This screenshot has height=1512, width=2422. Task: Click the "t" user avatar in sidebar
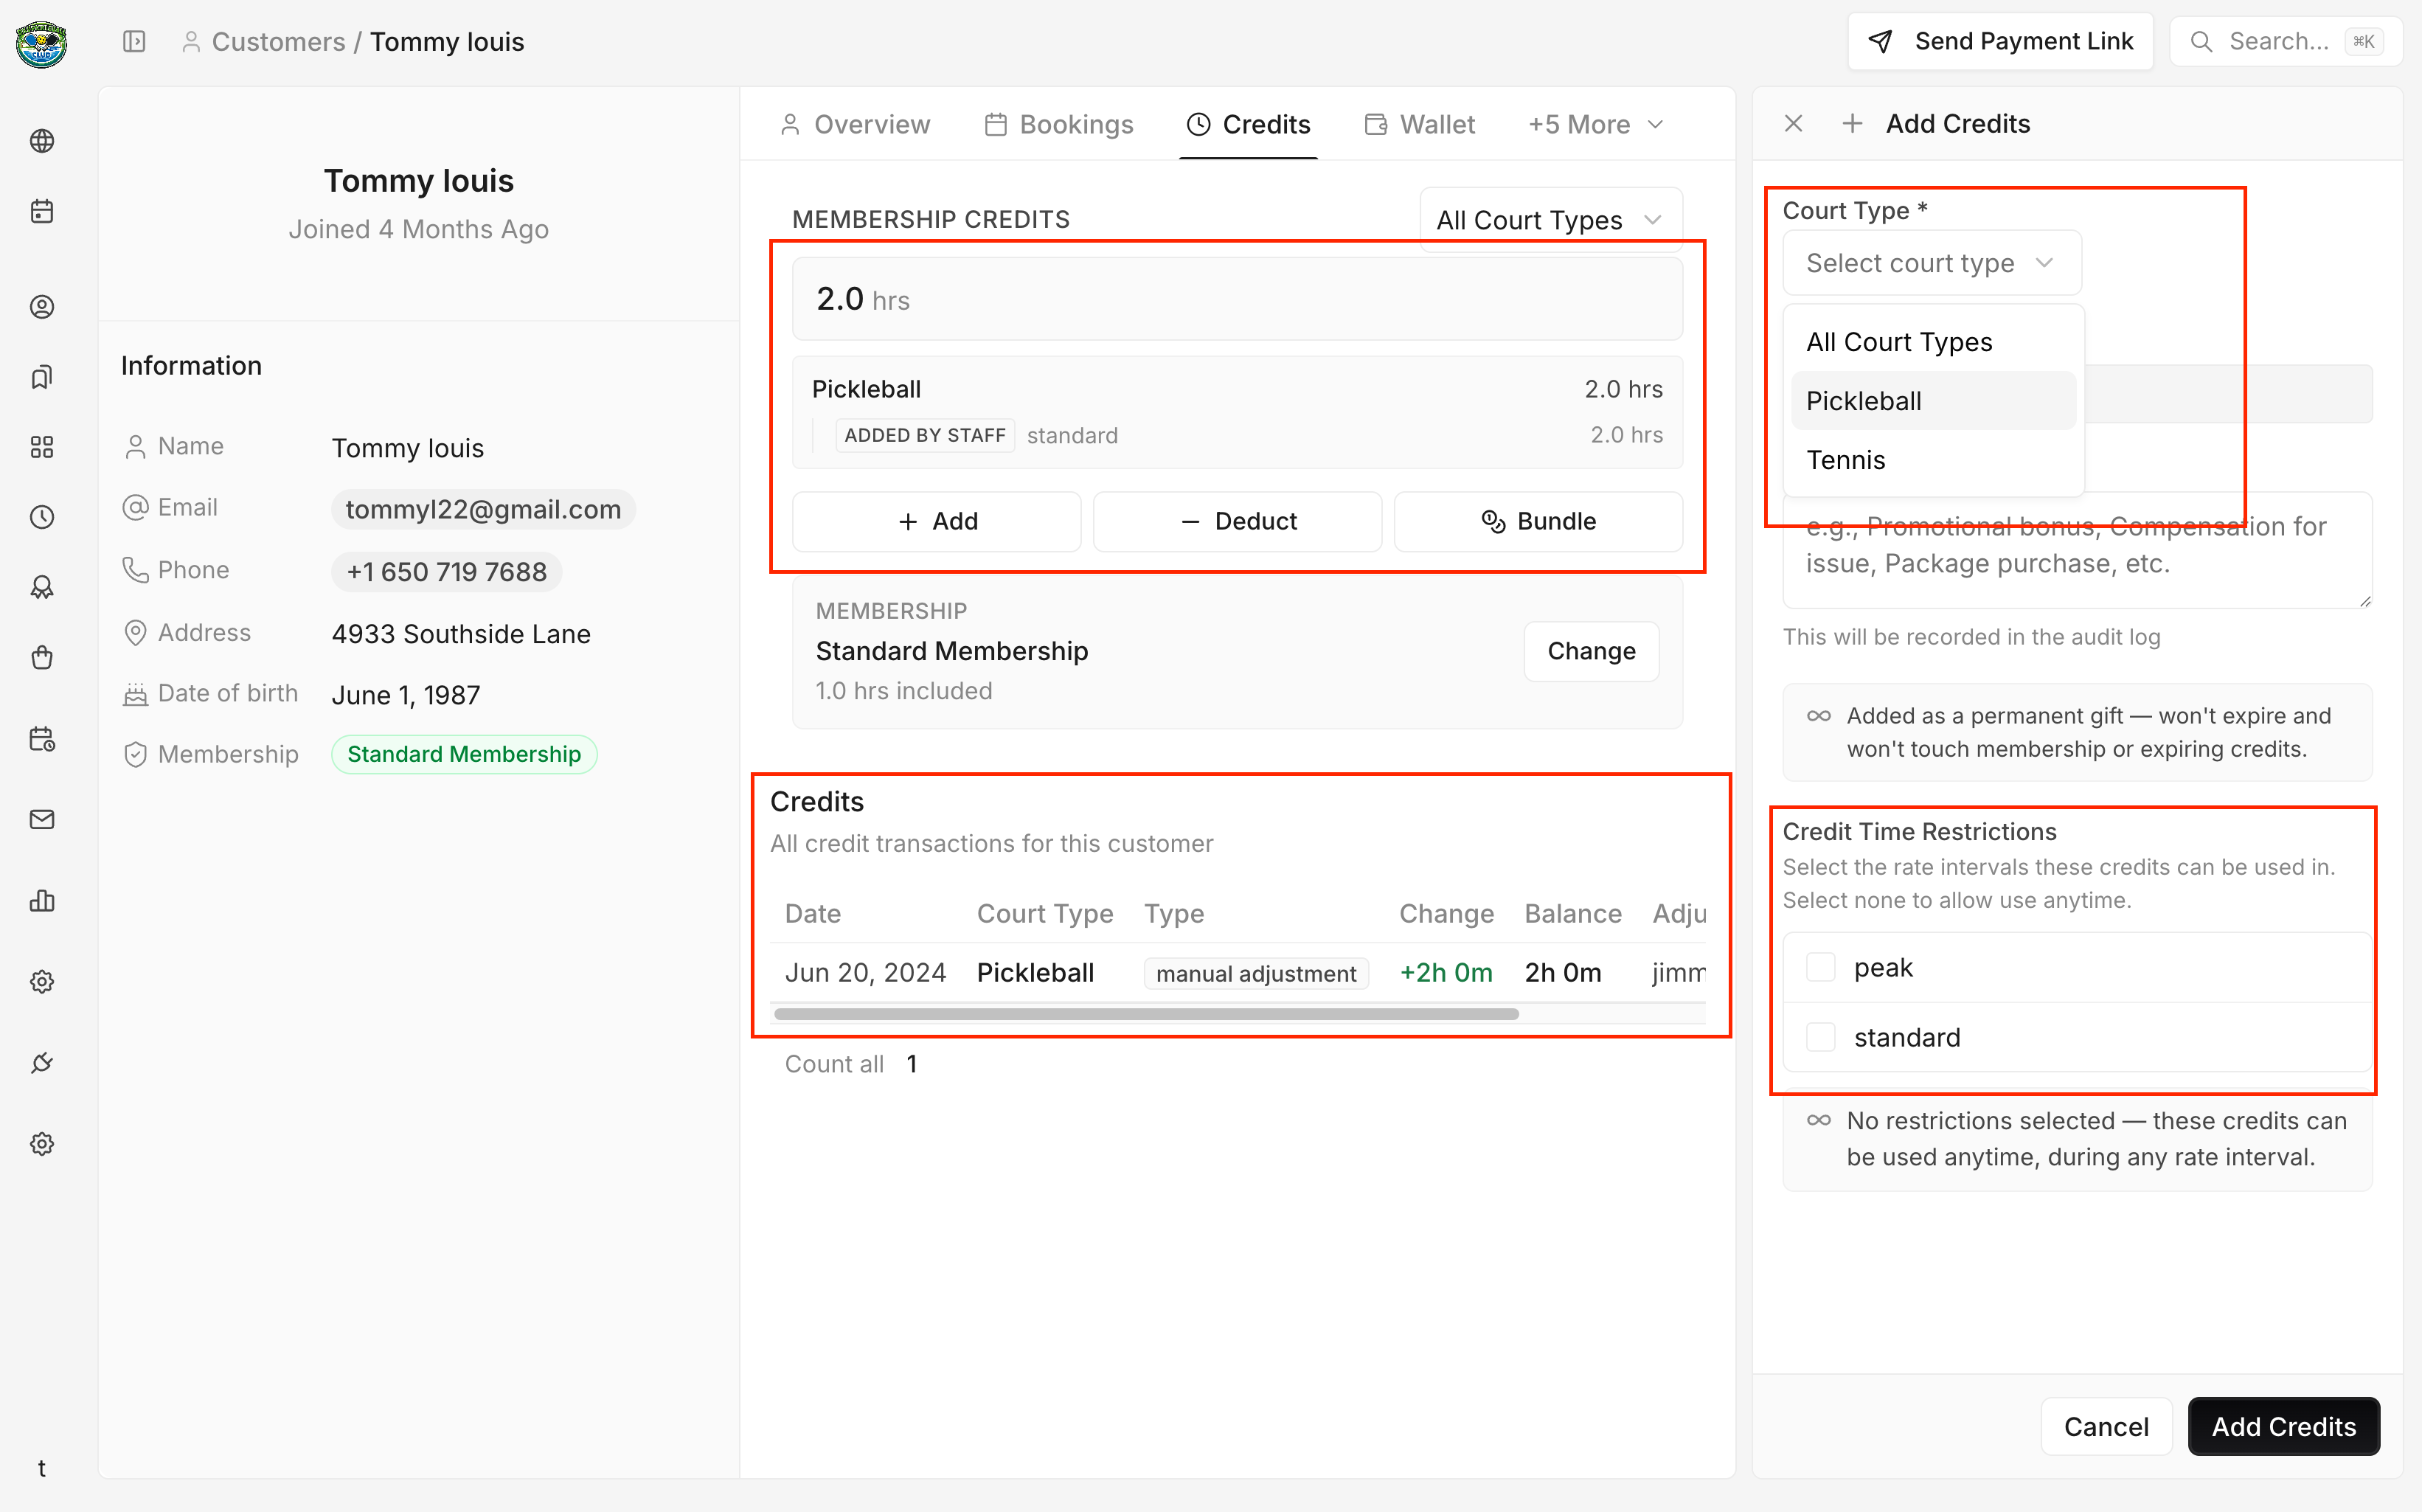42,1468
